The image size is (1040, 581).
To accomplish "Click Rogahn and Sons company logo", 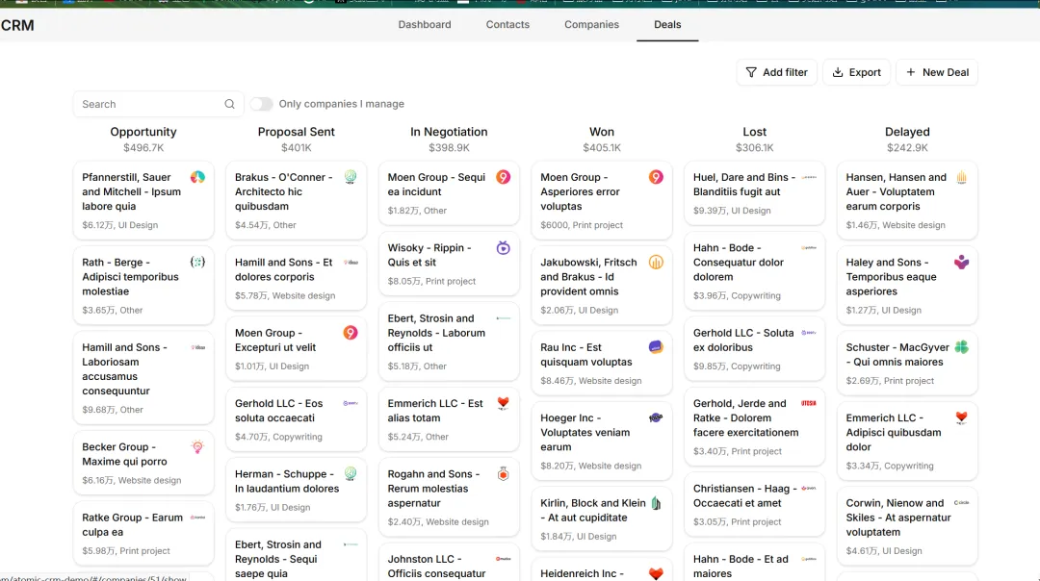I will click(x=504, y=473).
